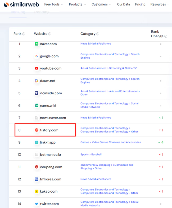Expand the Products dropdown
The image size is (172, 208).
pos(77,5)
